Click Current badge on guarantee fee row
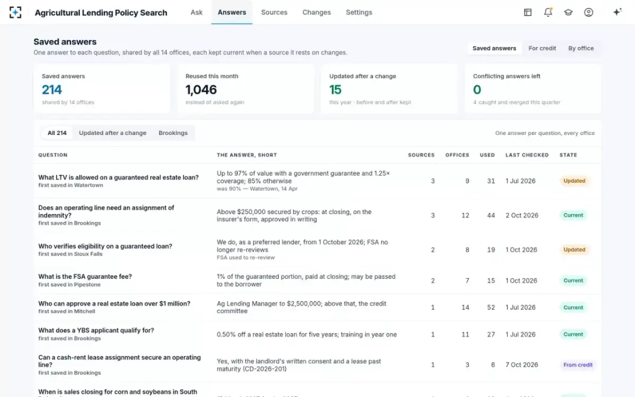The image size is (635, 397). click(x=573, y=281)
